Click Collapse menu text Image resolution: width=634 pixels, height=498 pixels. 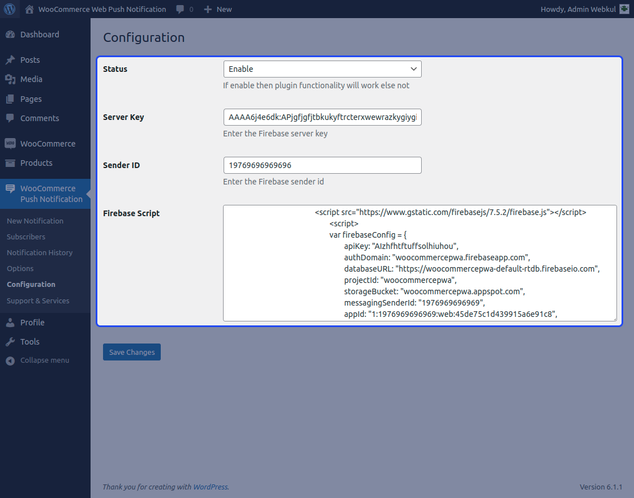point(45,360)
